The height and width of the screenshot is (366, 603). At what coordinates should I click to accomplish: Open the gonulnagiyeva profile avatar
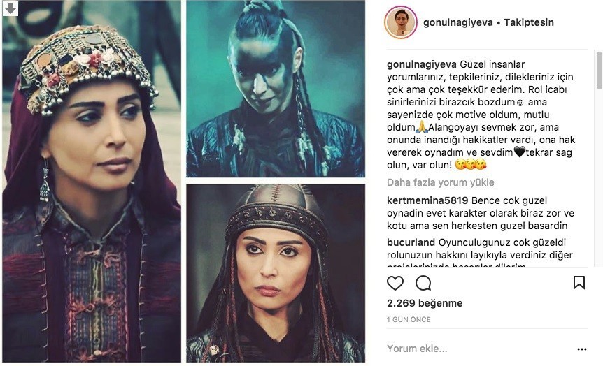(x=401, y=22)
